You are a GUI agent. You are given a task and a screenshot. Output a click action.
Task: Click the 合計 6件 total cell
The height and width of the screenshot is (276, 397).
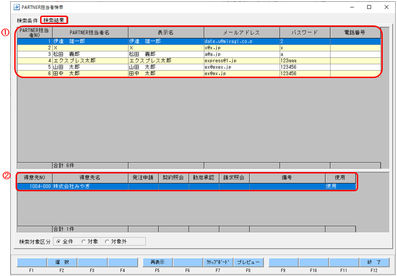click(90, 166)
